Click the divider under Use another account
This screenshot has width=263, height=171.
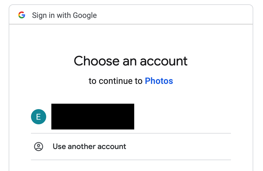point(131,160)
